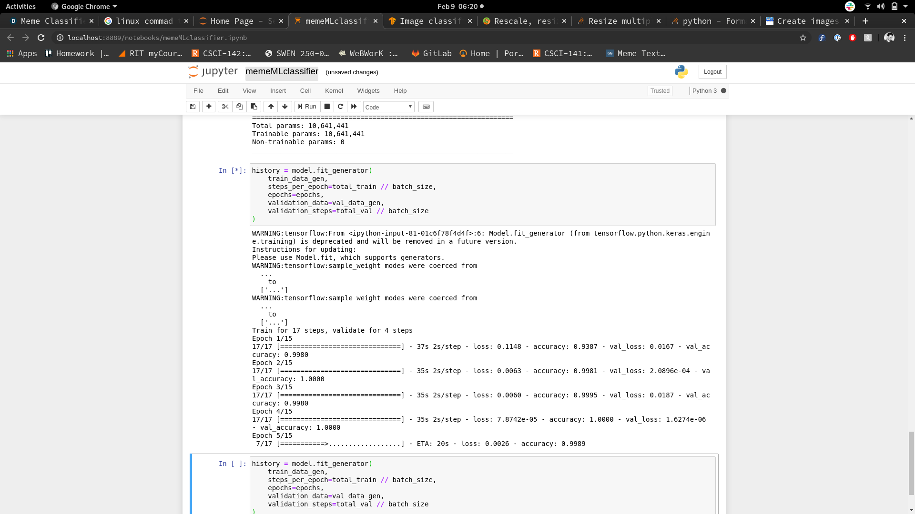Restart kernel and run all with the fast-forward icon
Screen dimensions: 915x514
point(354,107)
